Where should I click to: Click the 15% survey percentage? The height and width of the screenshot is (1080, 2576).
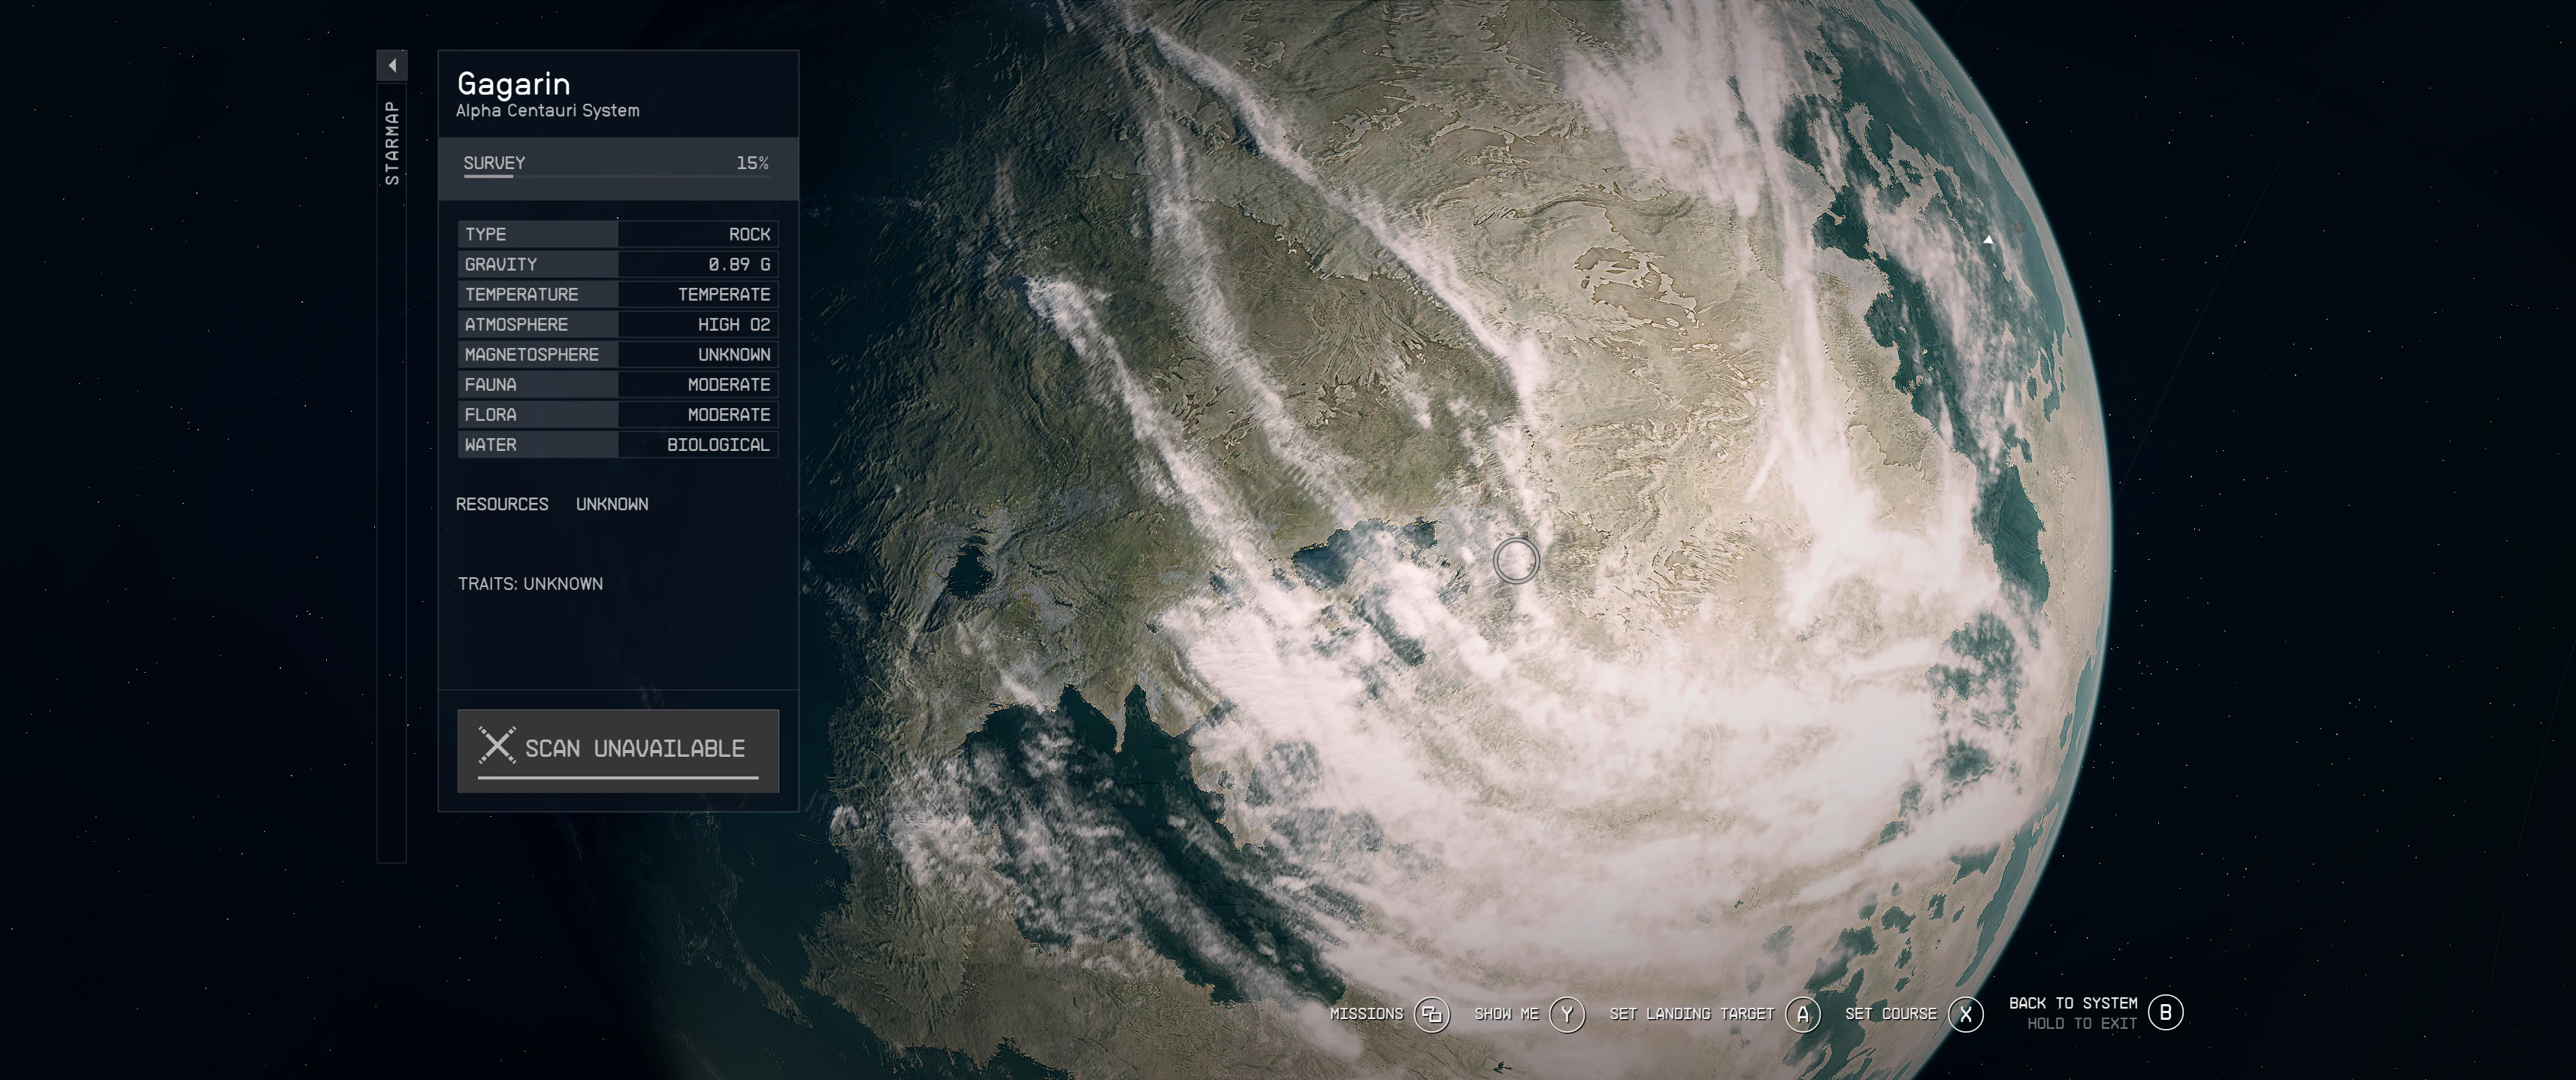753,163
